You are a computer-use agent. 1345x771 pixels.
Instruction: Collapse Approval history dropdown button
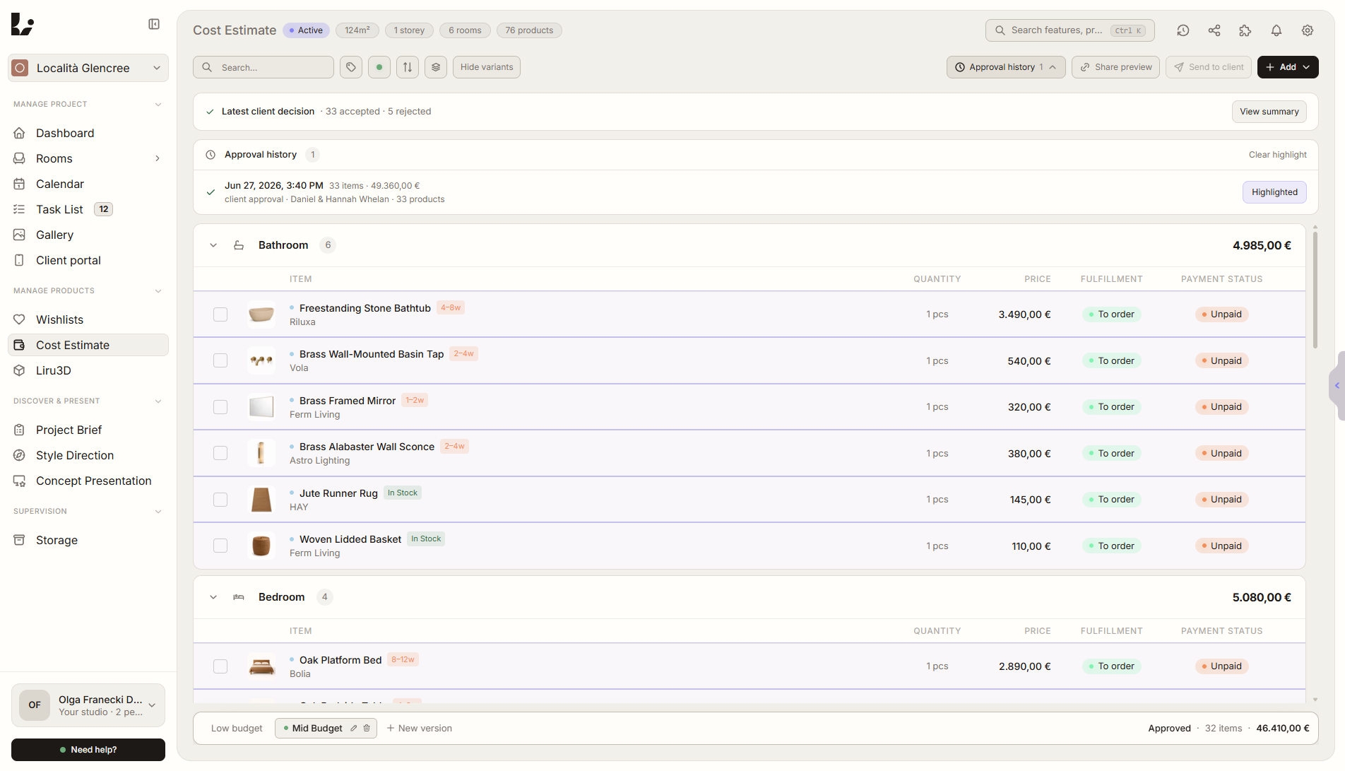click(x=1006, y=67)
